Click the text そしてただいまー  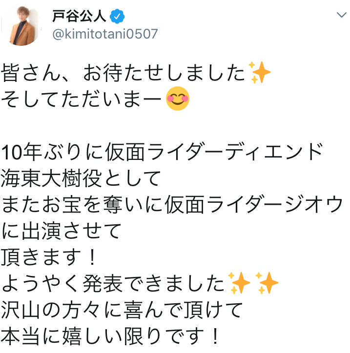coord(82,99)
